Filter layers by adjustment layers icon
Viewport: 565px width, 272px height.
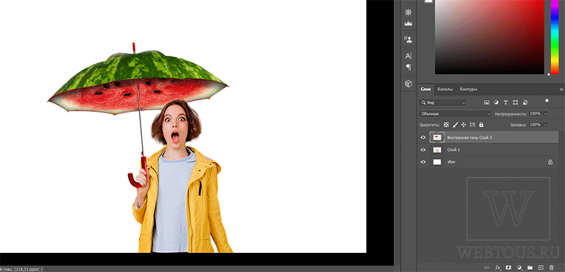tap(496, 102)
